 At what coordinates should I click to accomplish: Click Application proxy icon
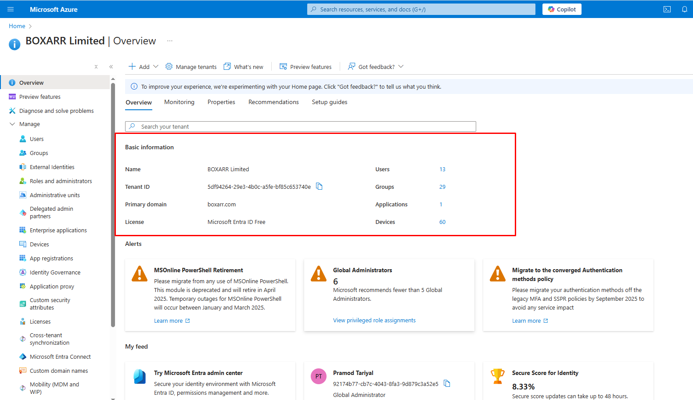[23, 286]
